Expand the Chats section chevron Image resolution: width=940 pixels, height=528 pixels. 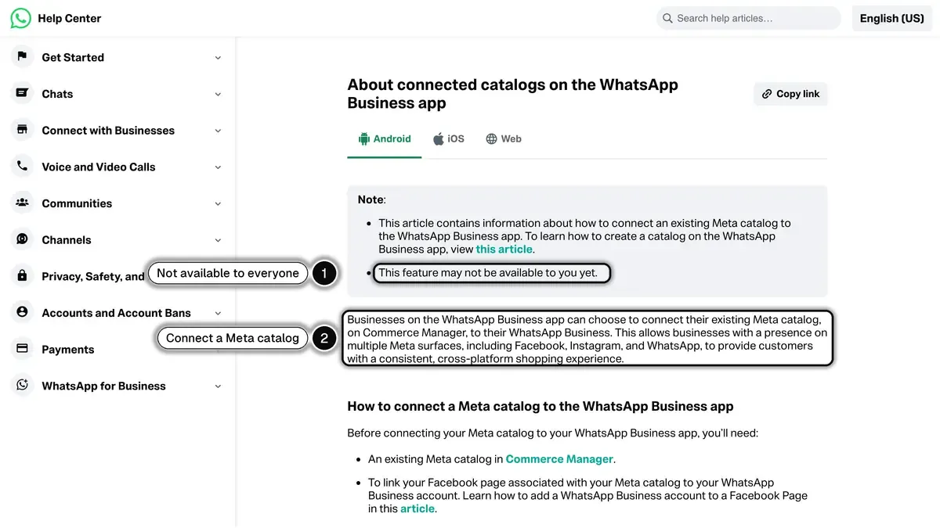pos(218,94)
